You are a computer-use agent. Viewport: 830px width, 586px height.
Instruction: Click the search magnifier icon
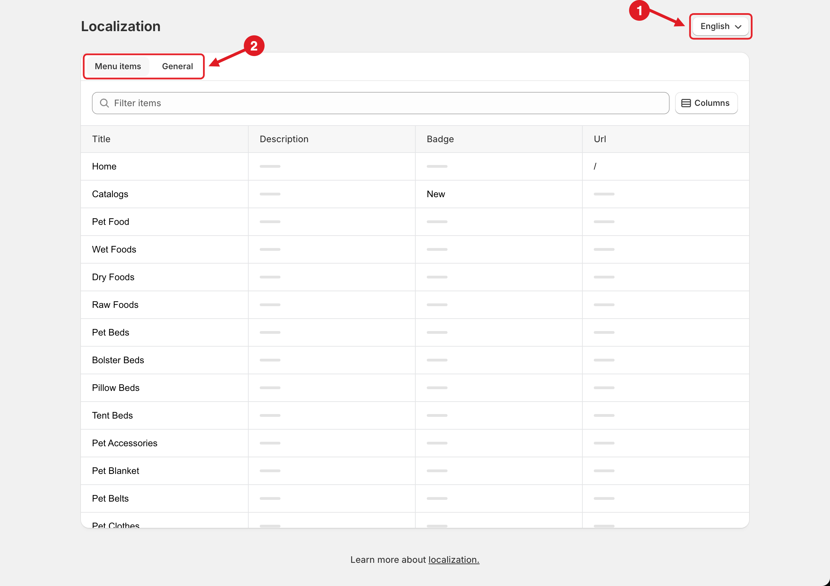click(x=104, y=103)
